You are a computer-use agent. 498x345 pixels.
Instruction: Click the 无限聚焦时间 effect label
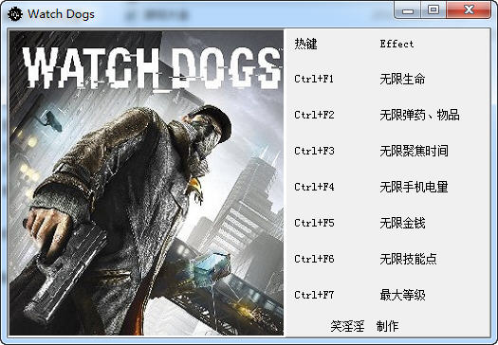[414, 151]
